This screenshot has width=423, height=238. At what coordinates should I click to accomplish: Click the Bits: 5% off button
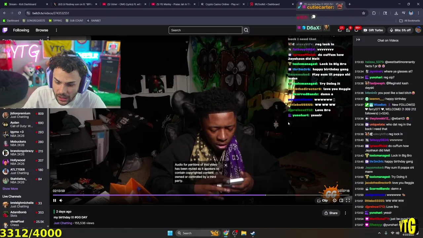click(x=400, y=30)
